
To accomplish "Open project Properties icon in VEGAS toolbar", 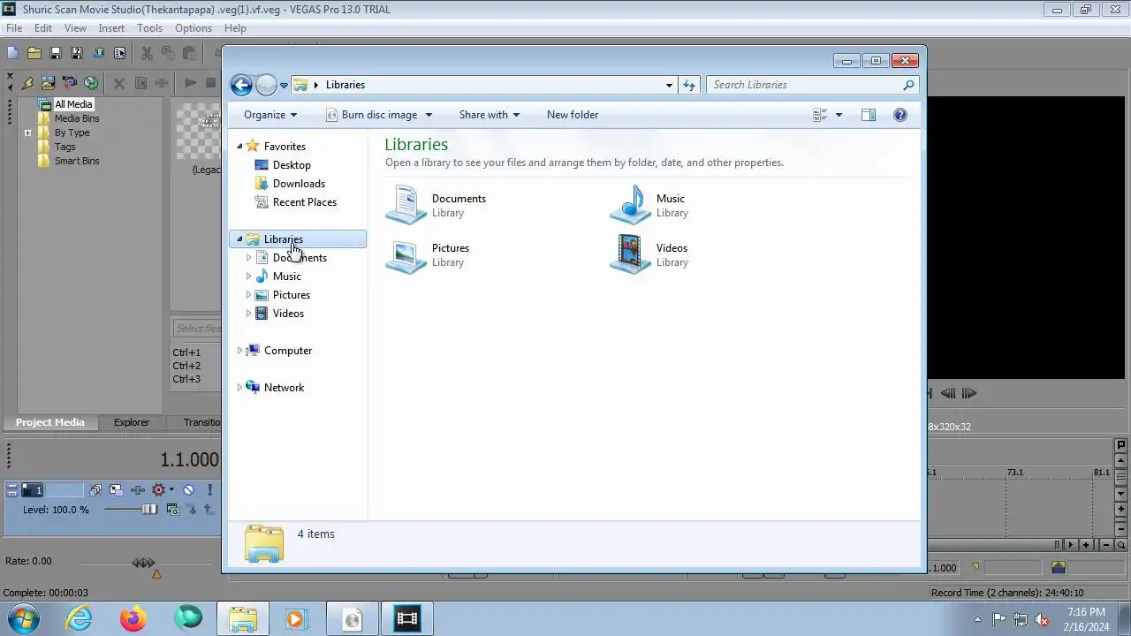I will tap(119, 54).
